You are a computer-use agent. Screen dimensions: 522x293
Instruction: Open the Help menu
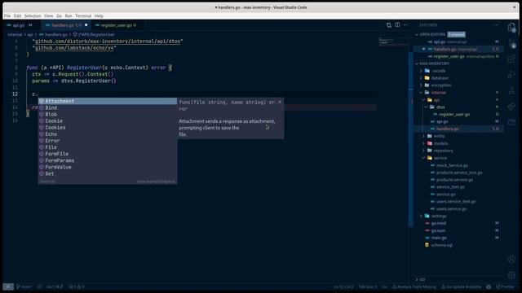tap(99, 15)
